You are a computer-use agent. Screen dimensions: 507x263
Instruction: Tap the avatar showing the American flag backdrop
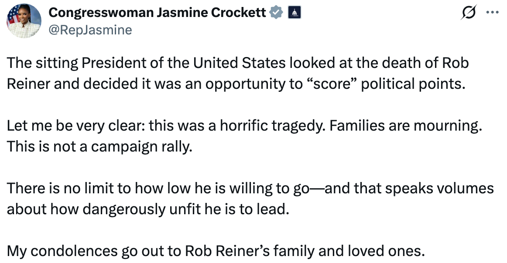[x=24, y=20]
